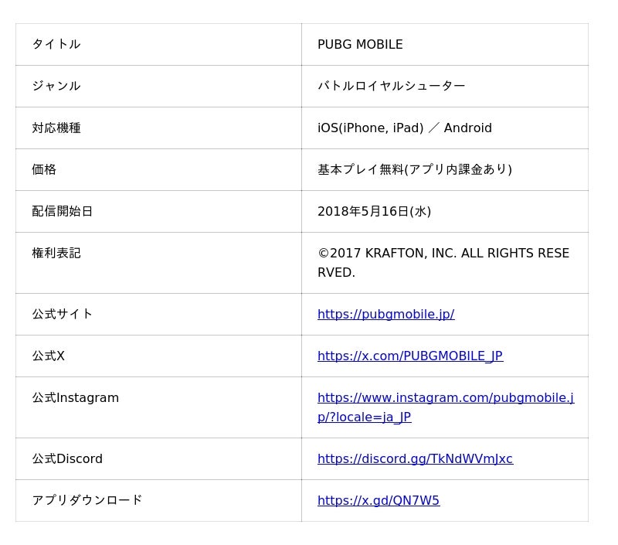Click the タイトル row label
The height and width of the screenshot is (545, 618).
point(56,45)
